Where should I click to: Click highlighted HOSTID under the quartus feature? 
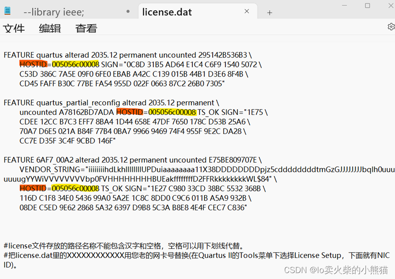coord(33,64)
